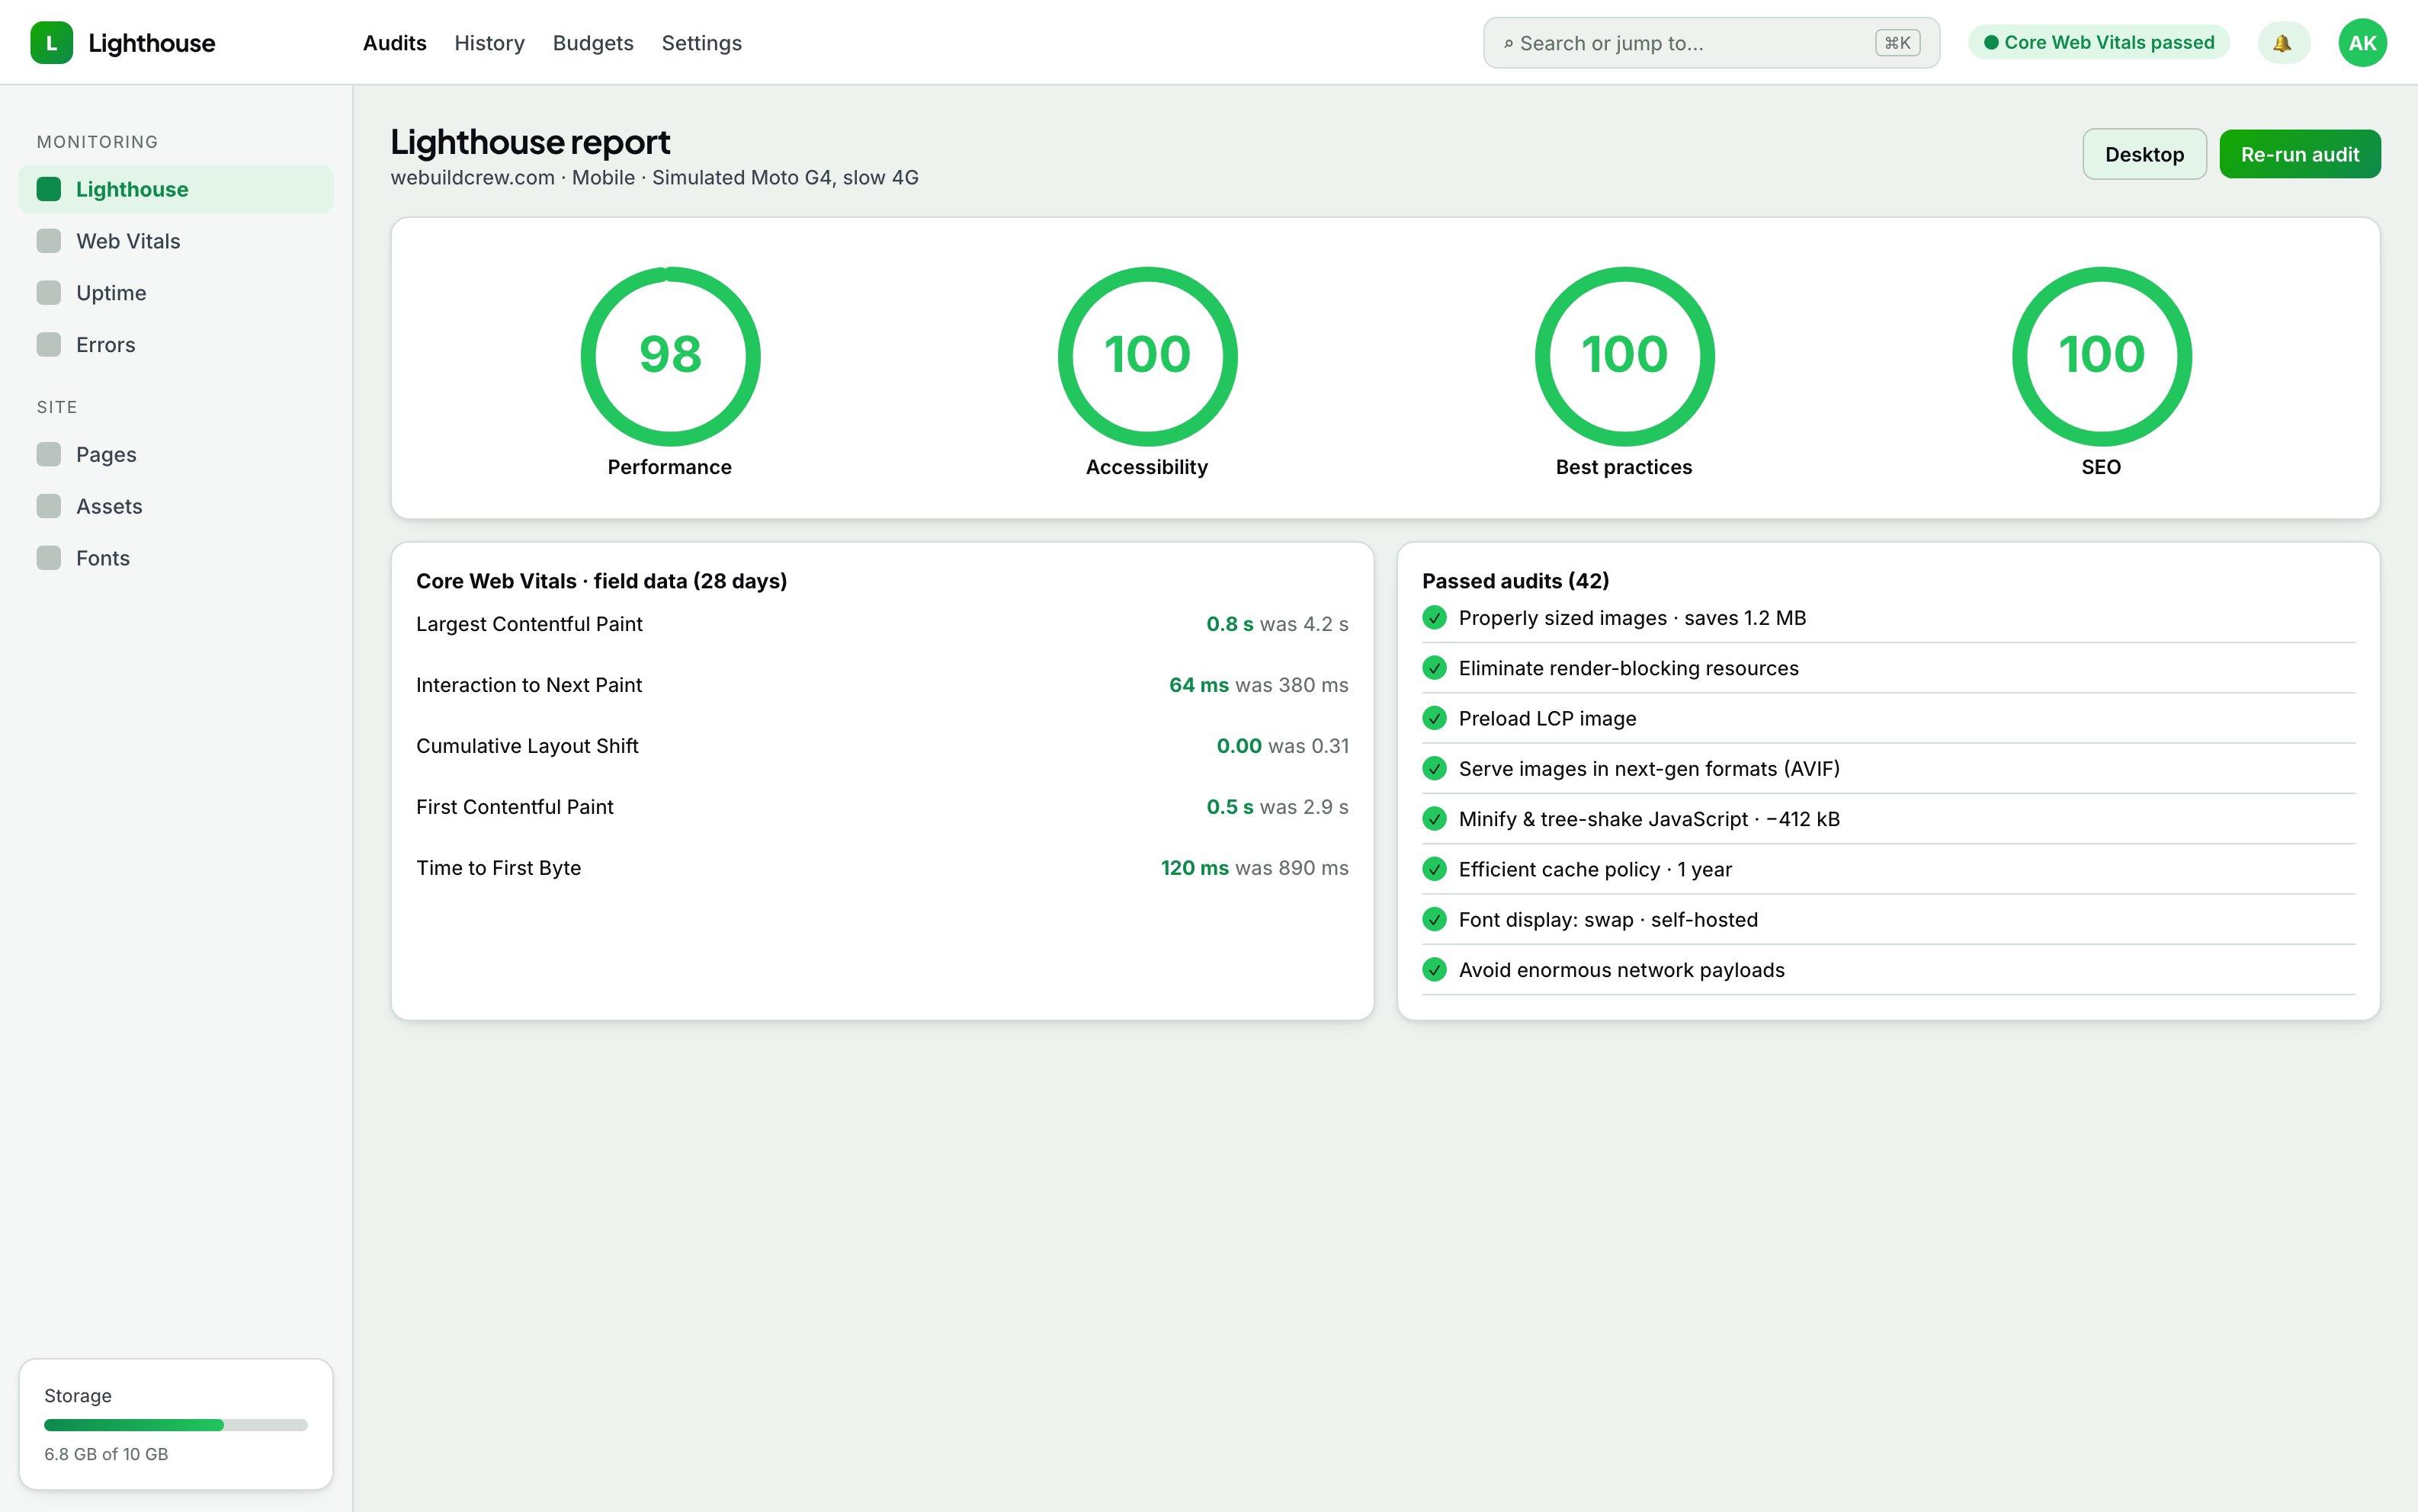This screenshot has width=2418, height=1512.
Task: Click check icon beside Properly sized images
Action: (x=1434, y=618)
